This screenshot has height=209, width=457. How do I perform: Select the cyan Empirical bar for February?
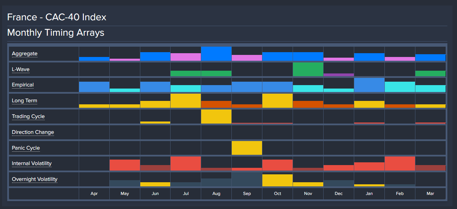[400, 87]
